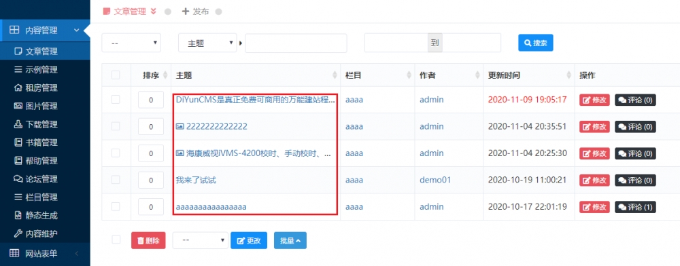Open the 2222222222222 article title
This screenshot has height=266, width=680.
click(217, 126)
